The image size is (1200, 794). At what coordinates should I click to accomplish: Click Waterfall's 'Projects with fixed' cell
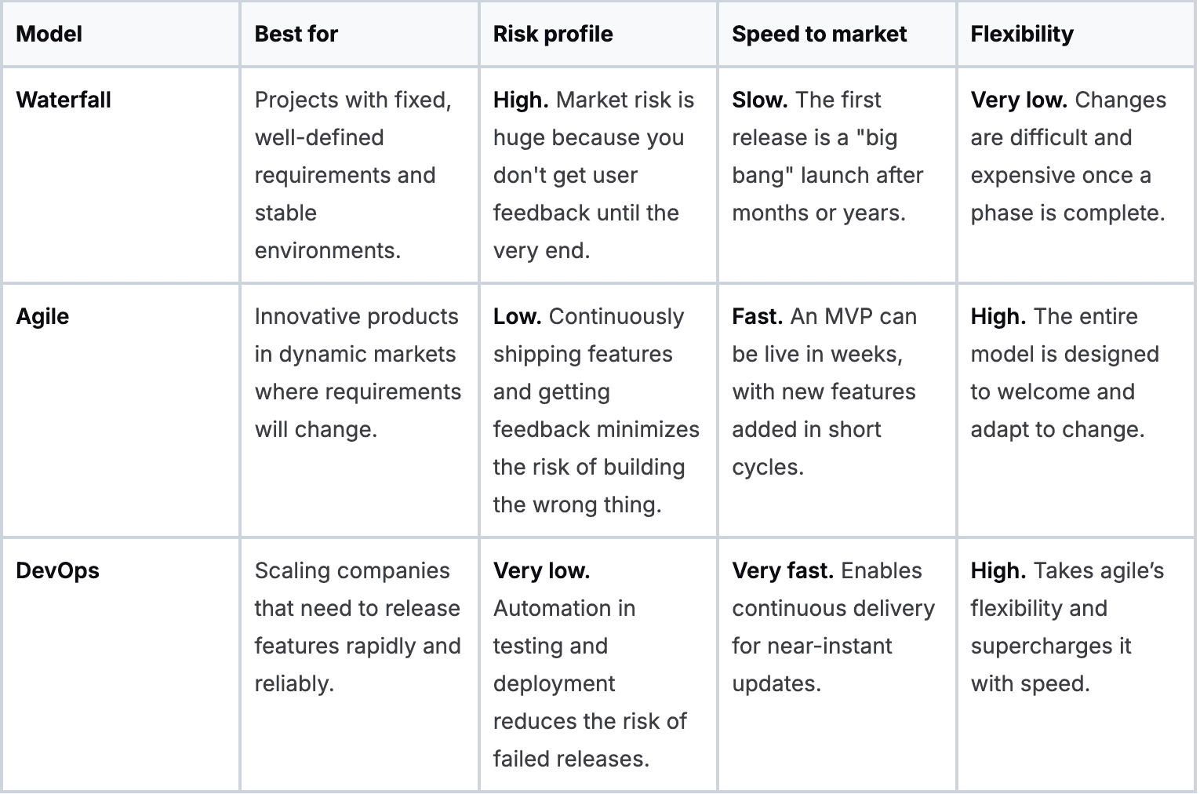point(352,175)
